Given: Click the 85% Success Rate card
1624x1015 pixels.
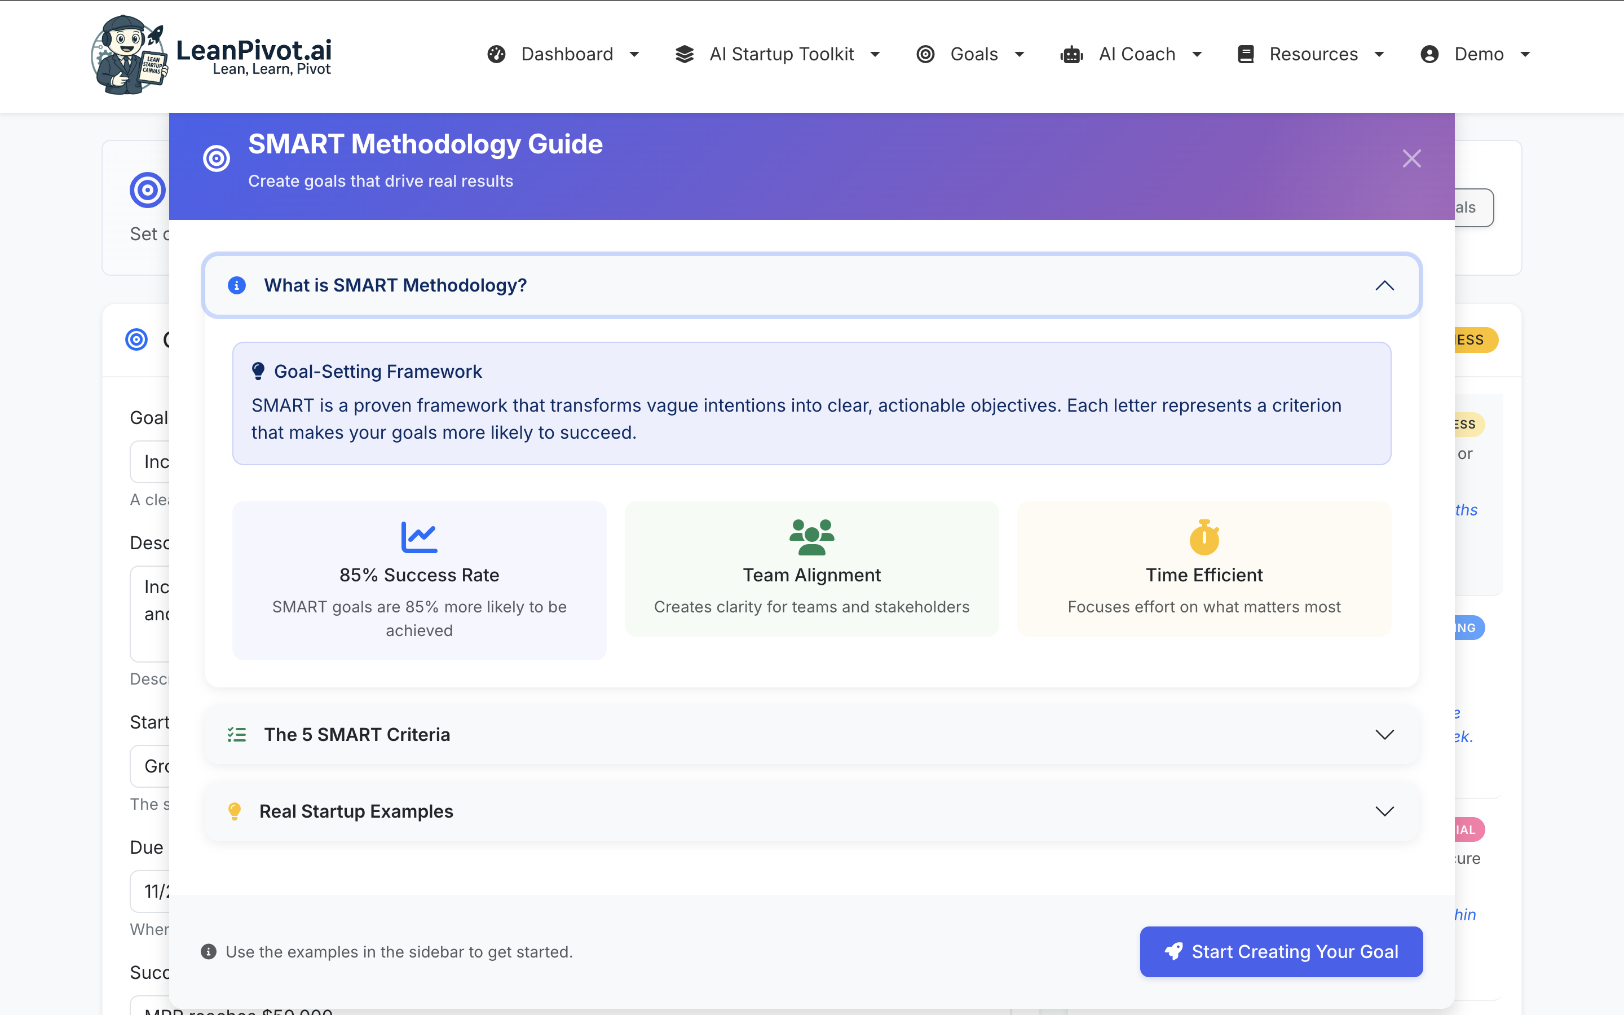Looking at the screenshot, I should click(419, 581).
